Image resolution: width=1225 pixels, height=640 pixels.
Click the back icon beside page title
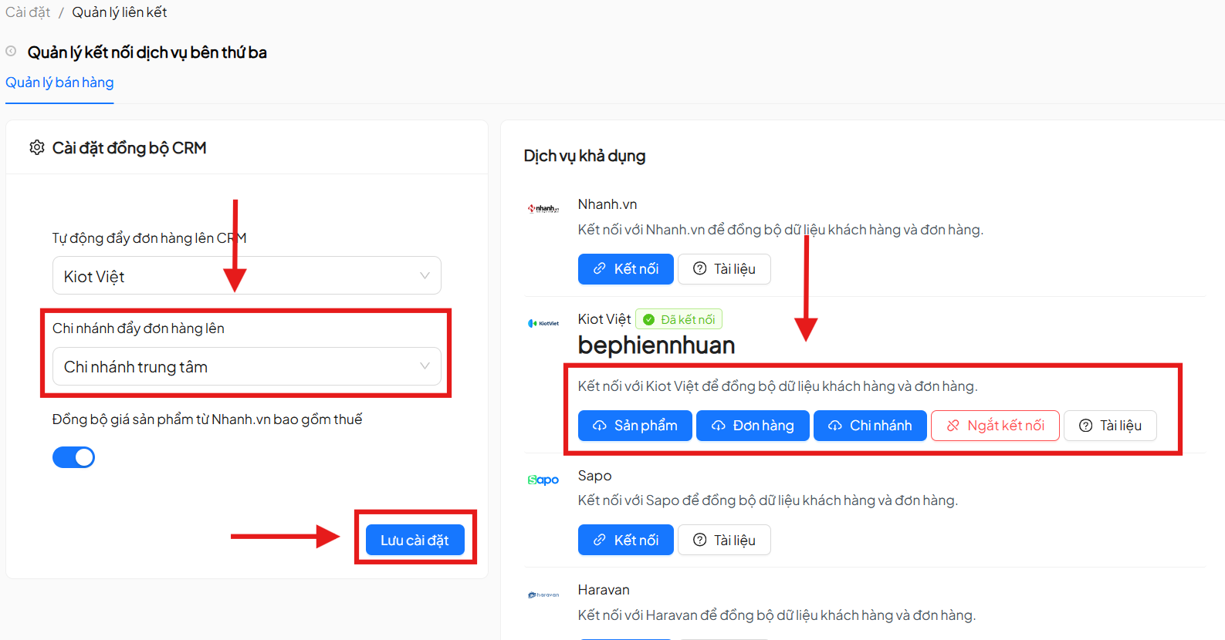click(12, 52)
